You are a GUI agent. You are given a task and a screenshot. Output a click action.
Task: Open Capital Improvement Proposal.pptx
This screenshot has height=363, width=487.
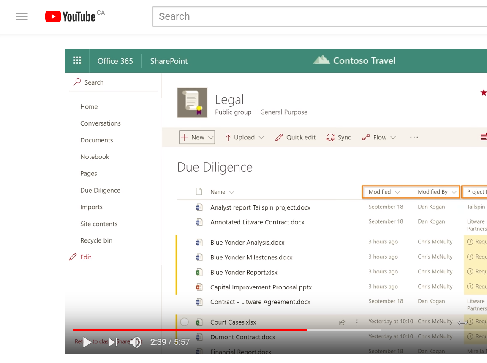[261, 287]
